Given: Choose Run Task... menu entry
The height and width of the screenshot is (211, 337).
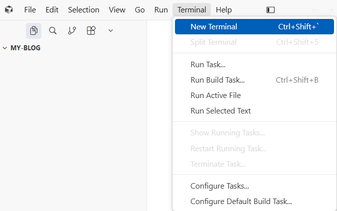Looking at the screenshot, I should coord(208,65).
